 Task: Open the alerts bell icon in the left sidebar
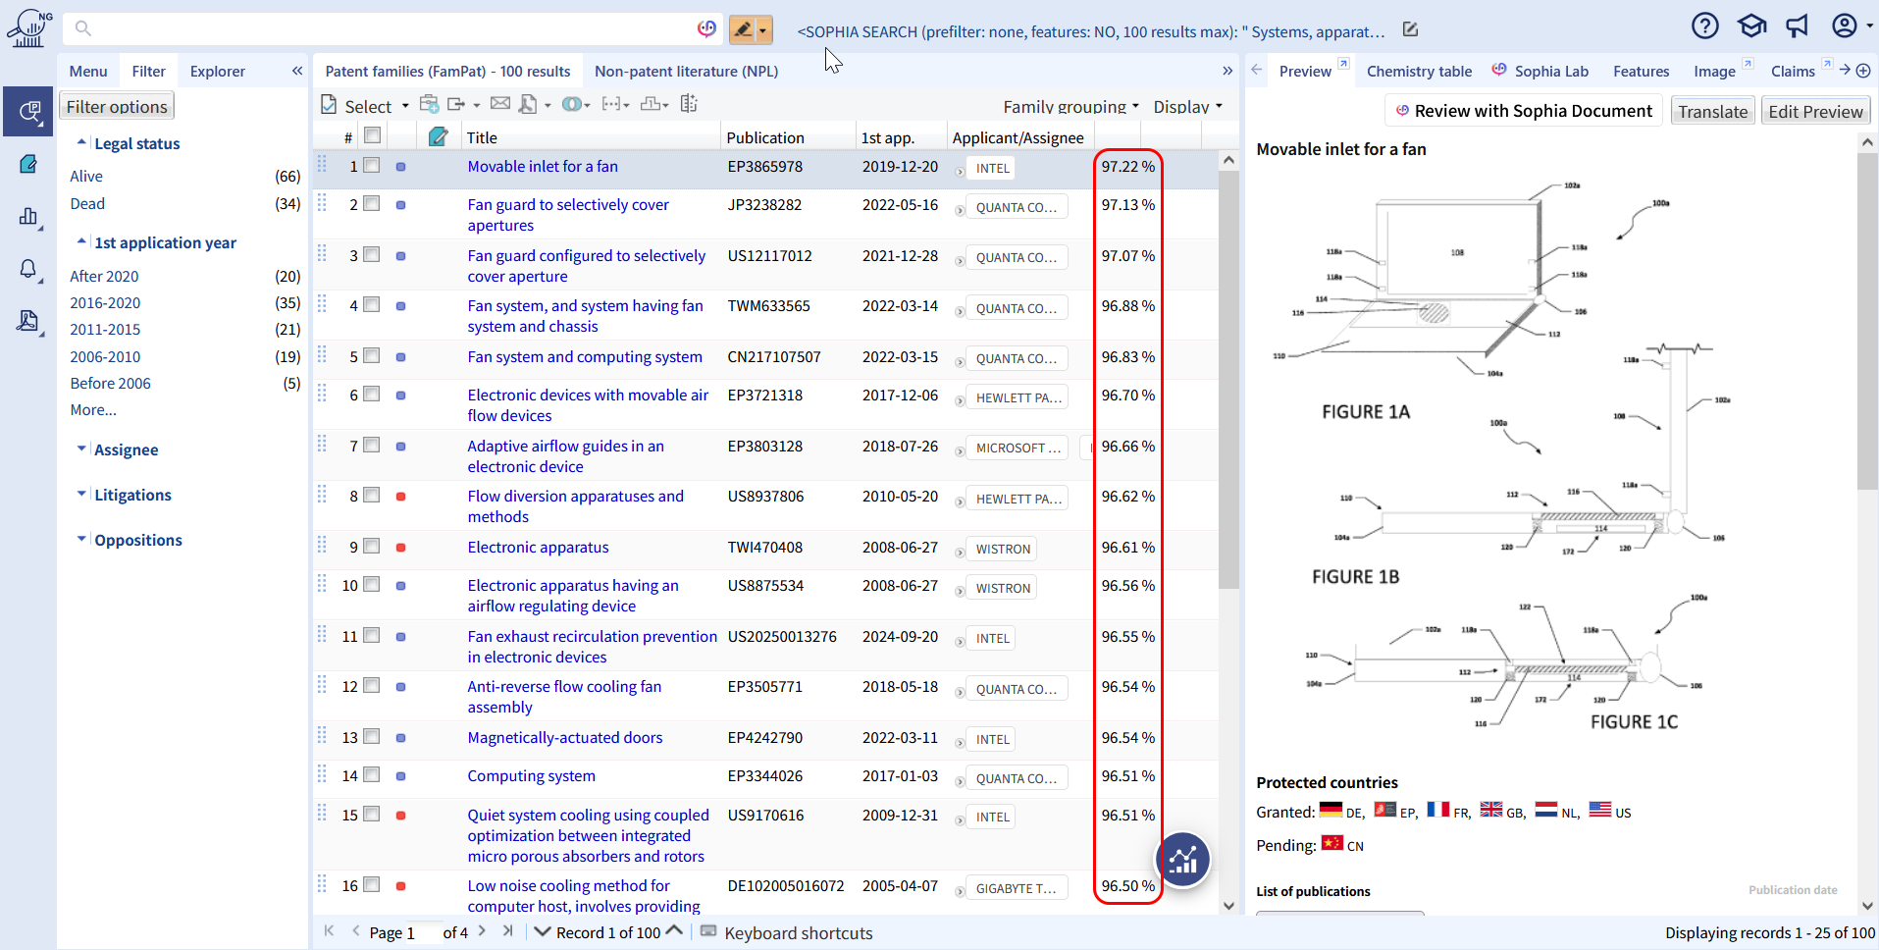28,269
